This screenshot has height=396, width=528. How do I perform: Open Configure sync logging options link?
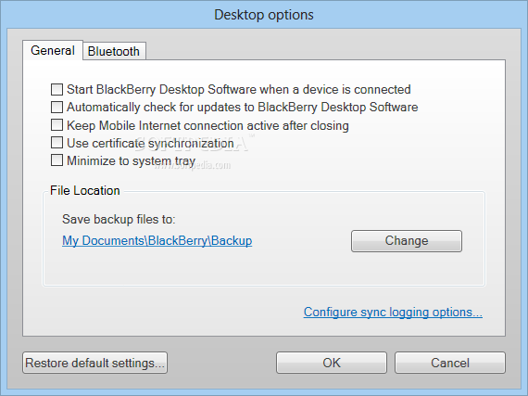click(393, 313)
